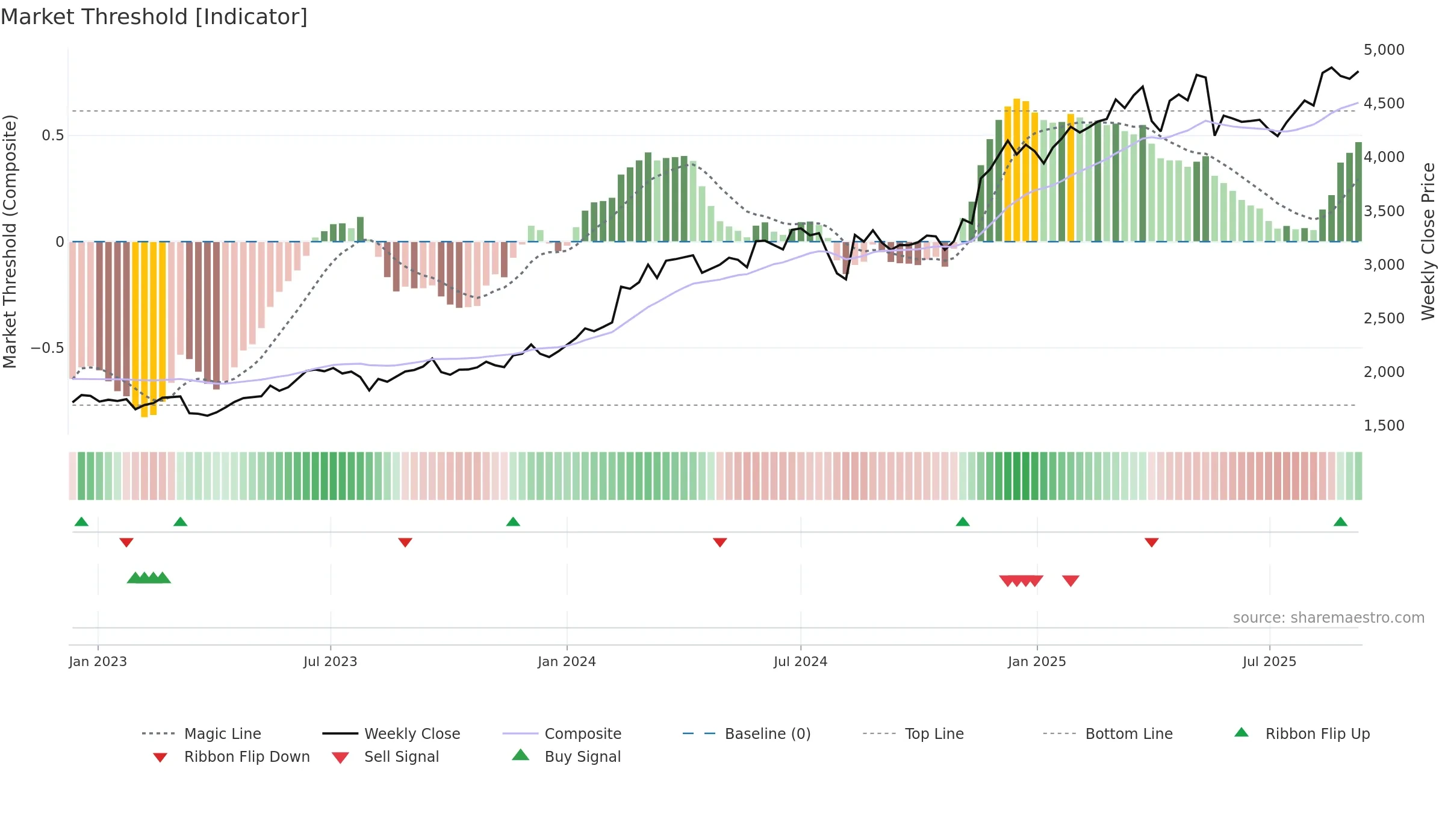This screenshot has height=813, width=1445.
Task: Click the isolated sell signal marker after Jan 2025
Action: tap(1071, 581)
